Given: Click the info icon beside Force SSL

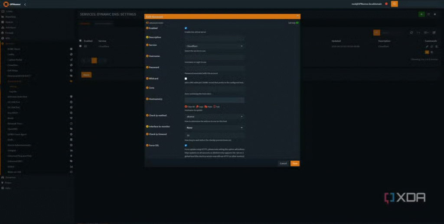Looking at the screenshot, I should 147,146.
